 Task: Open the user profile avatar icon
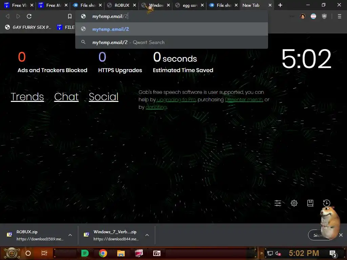(x=303, y=16)
